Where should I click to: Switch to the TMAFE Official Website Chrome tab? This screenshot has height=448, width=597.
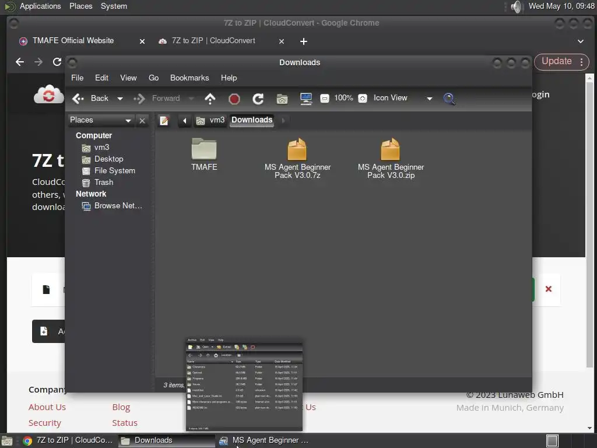click(x=73, y=41)
